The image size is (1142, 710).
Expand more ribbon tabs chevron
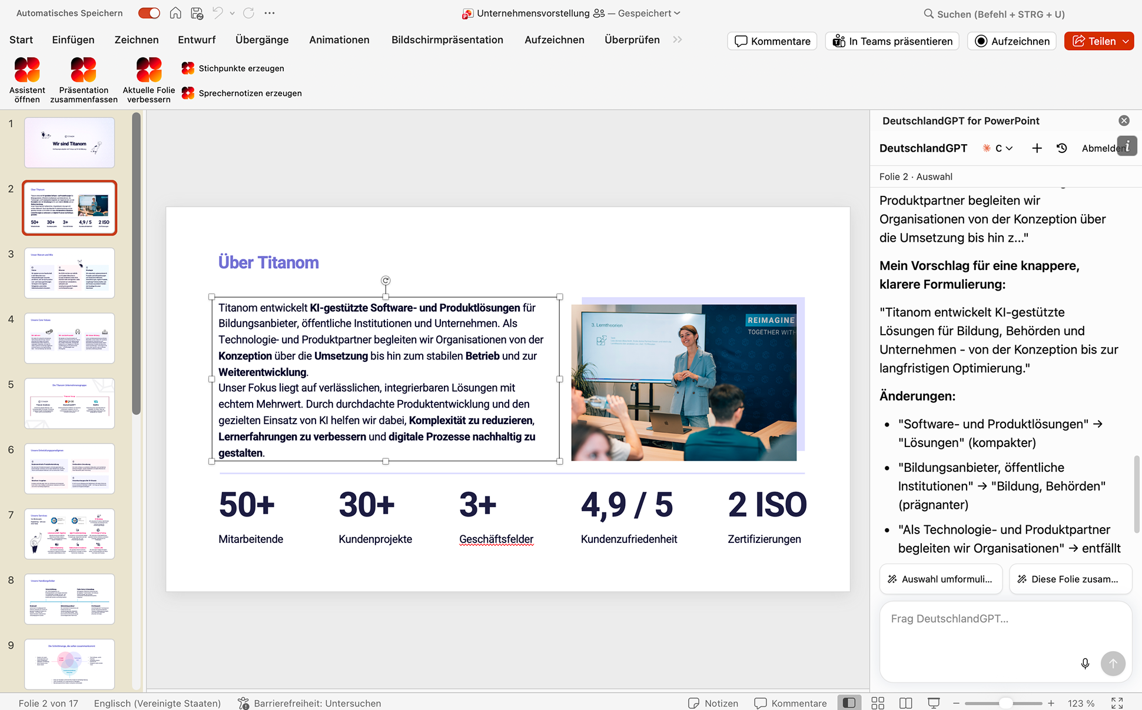pos(678,39)
